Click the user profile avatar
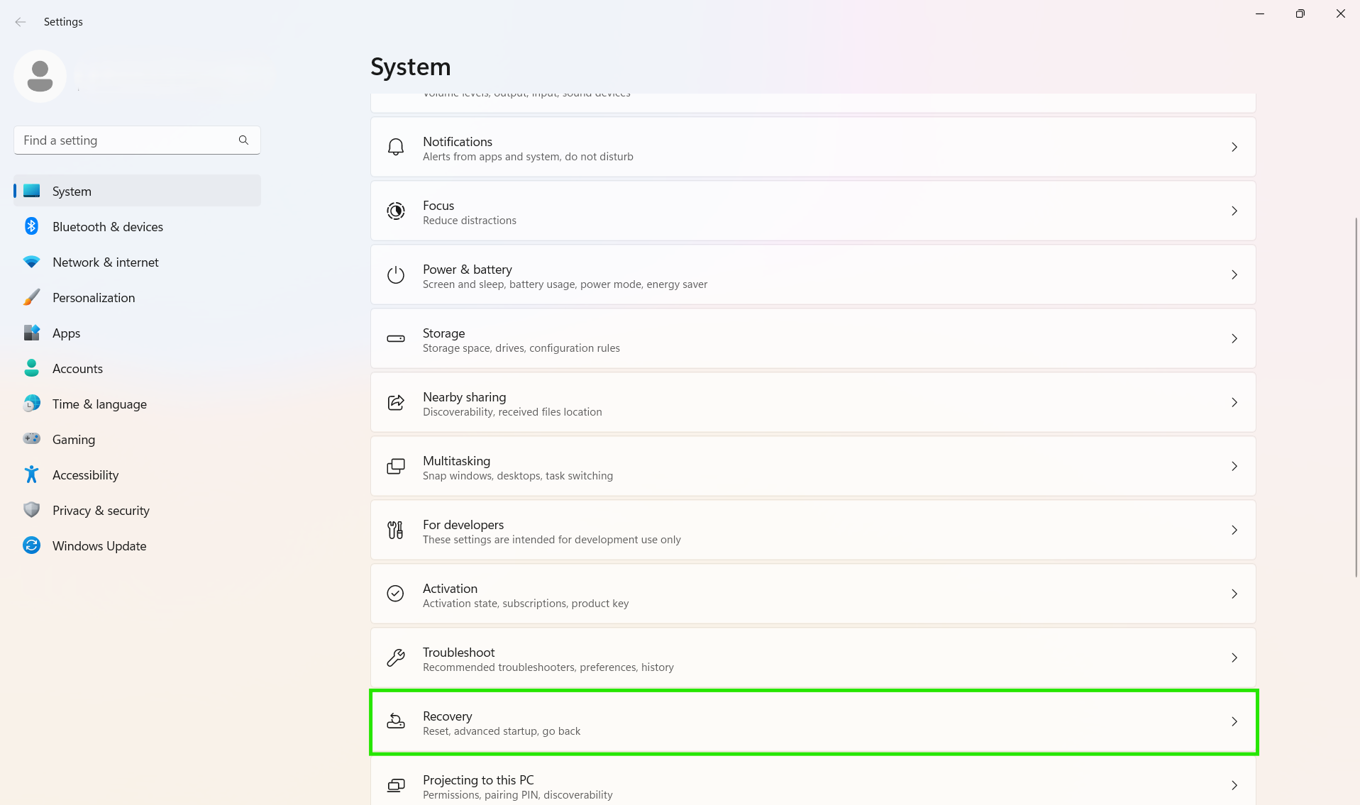This screenshot has width=1360, height=805. [x=40, y=76]
